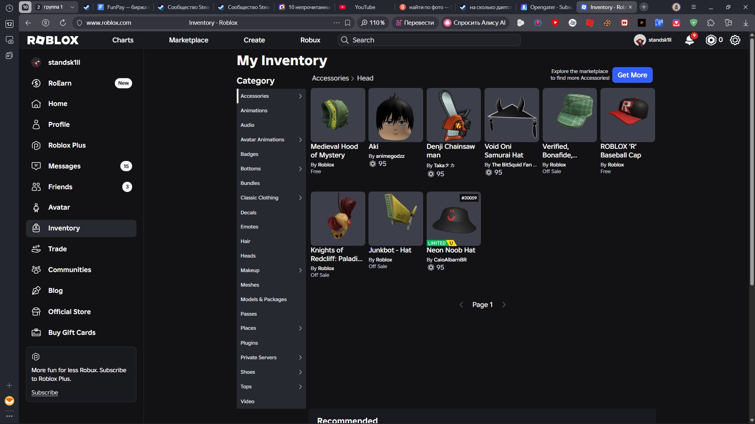
Task: Open the Charts menu
Action: (123, 40)
